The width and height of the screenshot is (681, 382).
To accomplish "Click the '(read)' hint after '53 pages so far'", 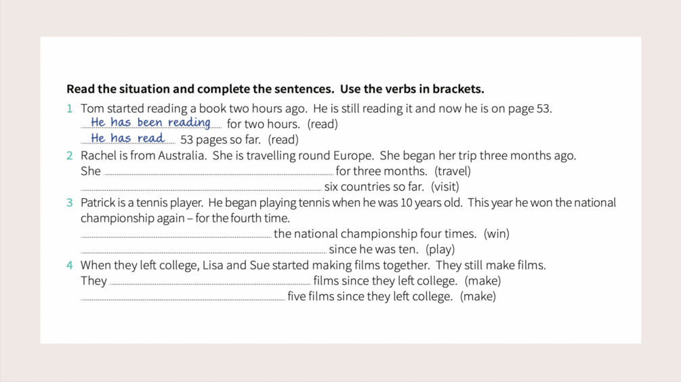I will click(283, 140).
